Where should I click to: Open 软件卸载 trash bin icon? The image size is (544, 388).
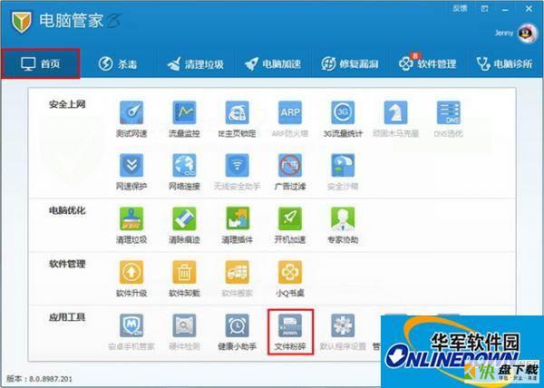click(184, 273)
